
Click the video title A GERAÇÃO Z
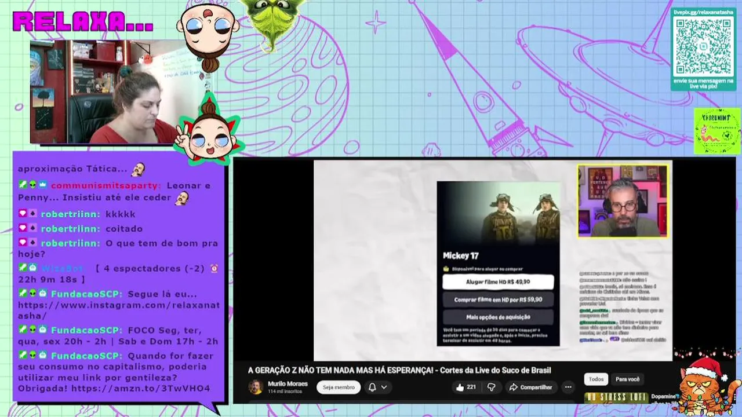[399, 370]
